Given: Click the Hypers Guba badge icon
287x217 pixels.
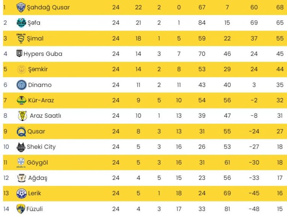Looking at the screenshot, I should pyautogui.click(x=19, y=53).
